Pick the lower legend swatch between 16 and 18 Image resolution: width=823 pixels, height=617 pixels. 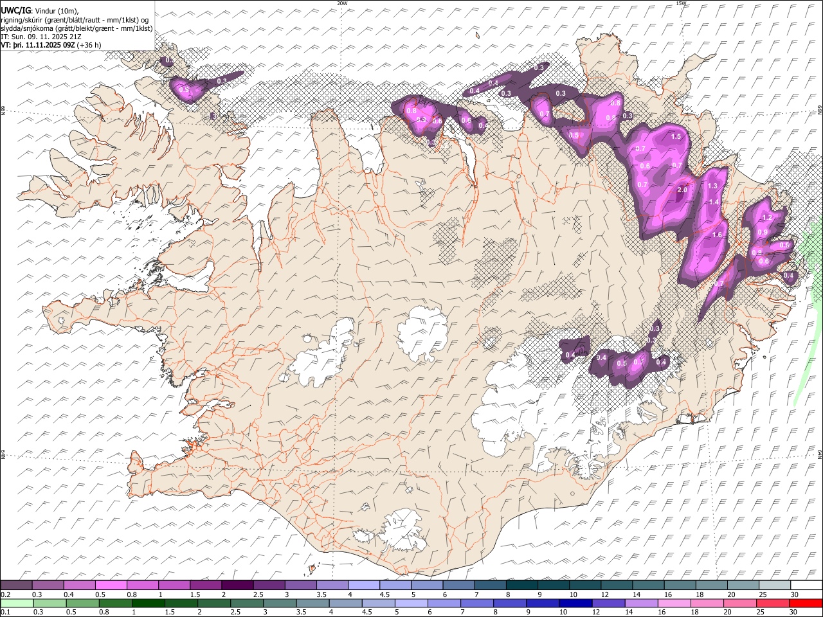pyautogui.click(x=674, y=603)
